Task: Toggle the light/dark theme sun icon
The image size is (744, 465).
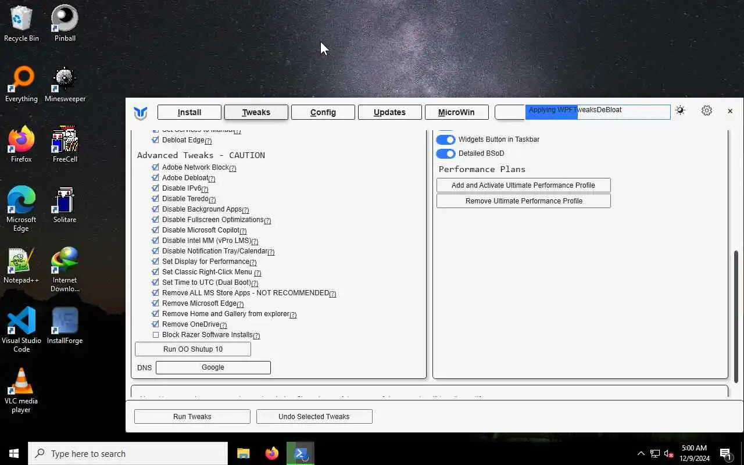Action: point(680,110)
